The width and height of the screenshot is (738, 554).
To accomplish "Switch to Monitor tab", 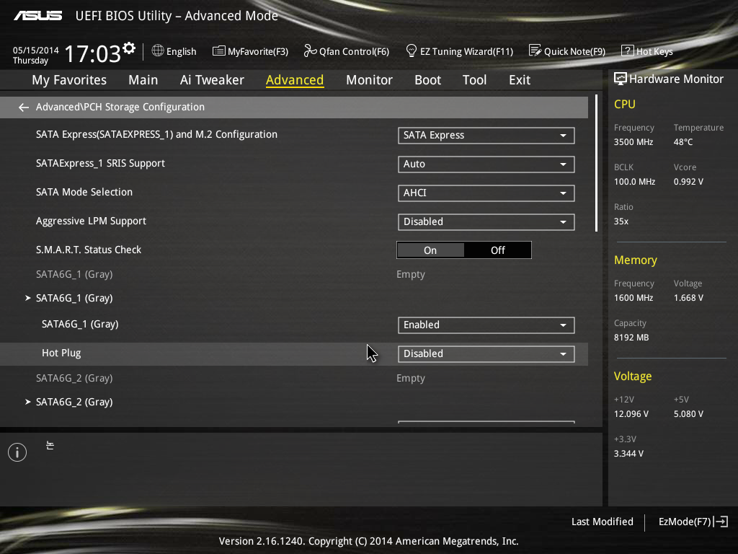I will (x=369, y=80).
